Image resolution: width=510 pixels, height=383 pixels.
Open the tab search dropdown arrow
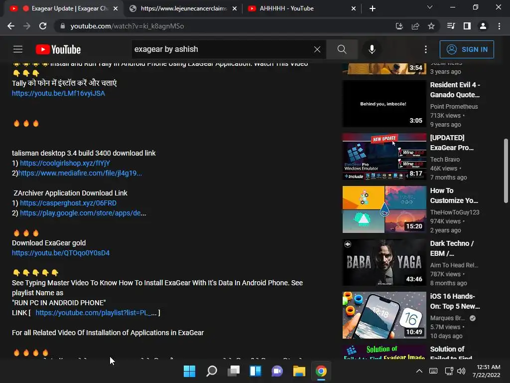tap(430, 7)
